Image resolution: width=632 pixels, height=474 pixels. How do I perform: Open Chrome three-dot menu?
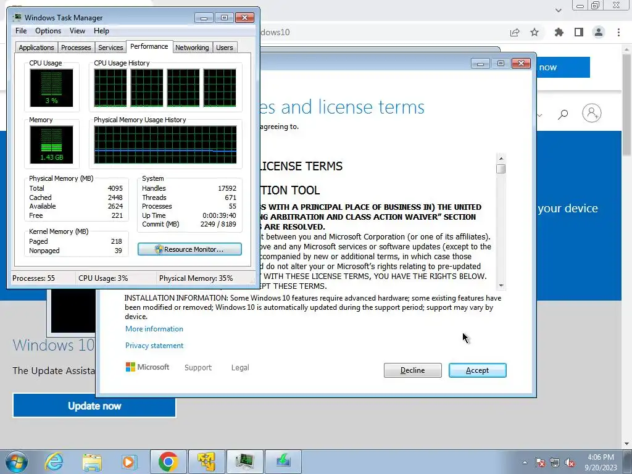(x=618, y=32)
